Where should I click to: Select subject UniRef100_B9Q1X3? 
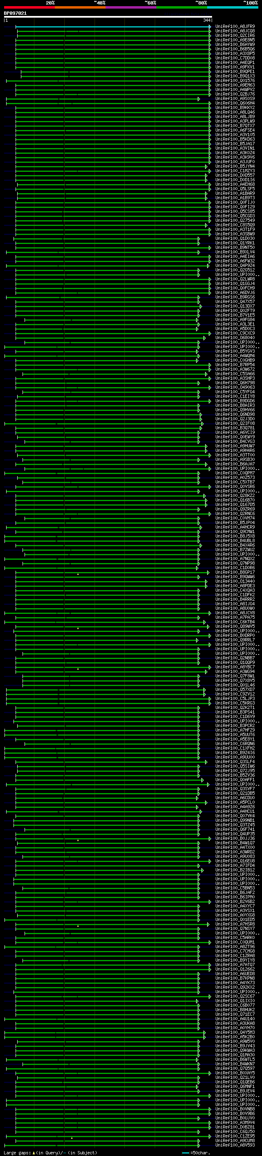[x=235, y=76]
